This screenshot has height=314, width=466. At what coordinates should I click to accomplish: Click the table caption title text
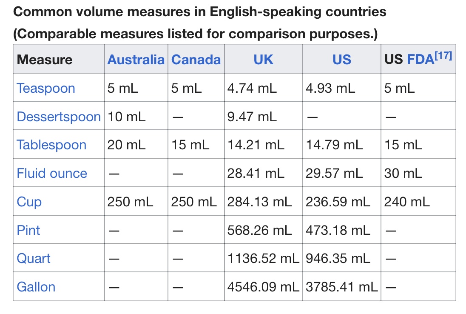pos(200,11)
